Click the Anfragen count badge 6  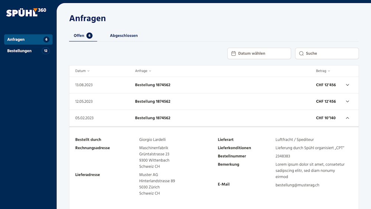coord(46,39)
